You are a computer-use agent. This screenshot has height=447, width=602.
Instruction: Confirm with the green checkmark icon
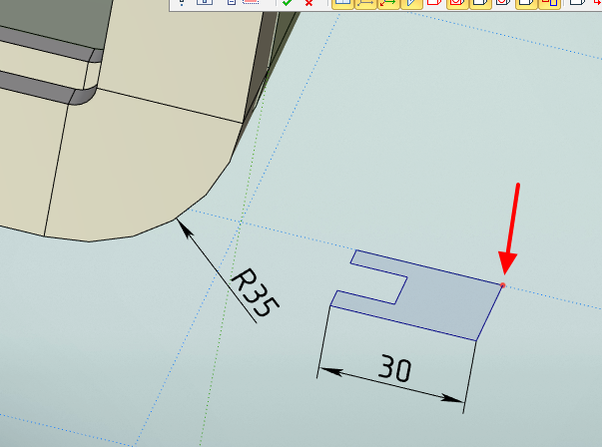pos(287,3)
